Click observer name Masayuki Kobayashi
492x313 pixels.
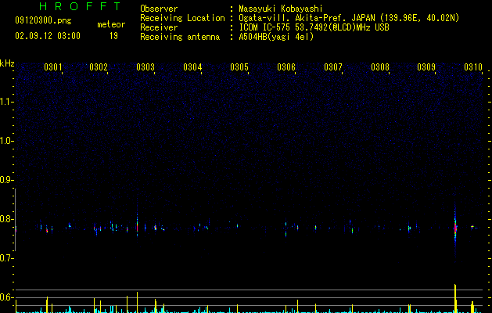tap(281, 9)
